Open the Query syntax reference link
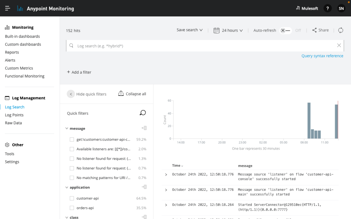Screen dimensions: 351x219 pos(322,56)
